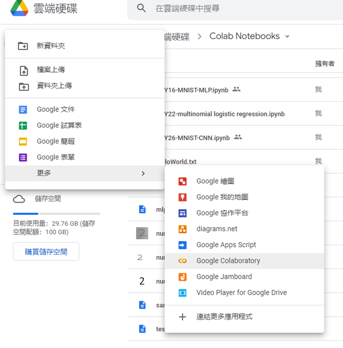Viewport: 343px width, 348px height.
Task: Click the thin handwritten 2 image thumbnail
Action: pos(140,257)
